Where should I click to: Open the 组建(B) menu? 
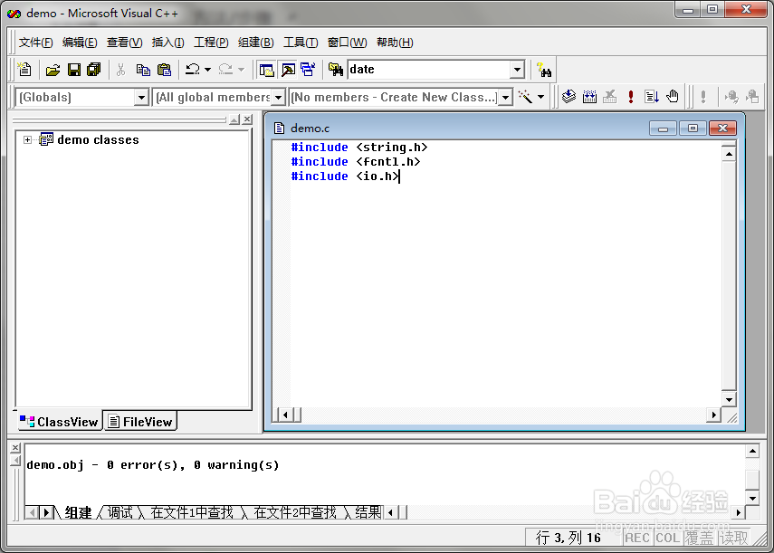255,43
